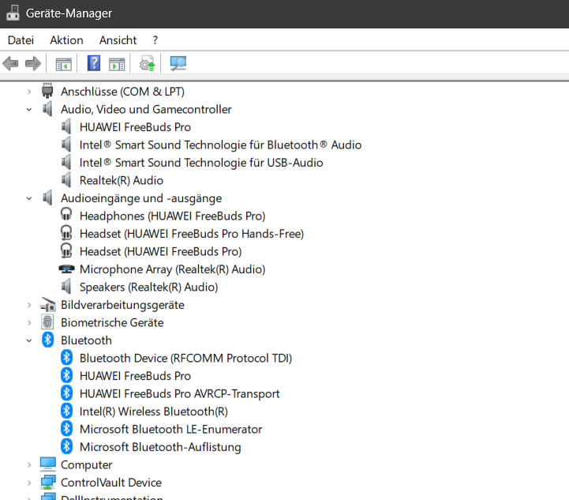
Task: Click headphone icon of Headphones (HUAWEI FreeBuds Pro)
Action: [x=66, y=215]
